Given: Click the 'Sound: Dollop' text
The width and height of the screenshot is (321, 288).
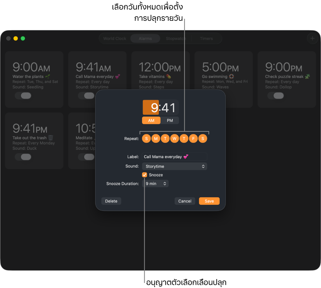Looking at the screenshot, I should pyautogui.click(x=278, y=87).
